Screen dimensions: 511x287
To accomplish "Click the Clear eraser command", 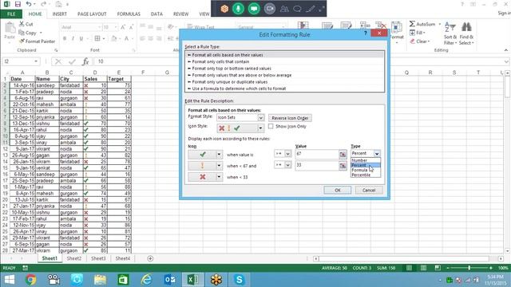I will 420,41.
